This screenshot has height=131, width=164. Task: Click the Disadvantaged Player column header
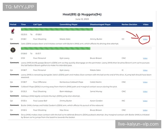[x=100, y=25]
